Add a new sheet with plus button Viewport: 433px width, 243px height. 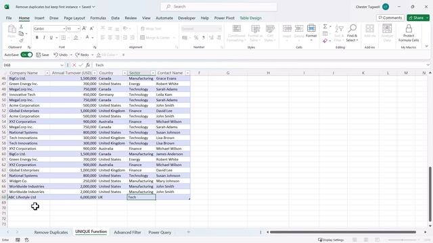click(x=188, y=232)
